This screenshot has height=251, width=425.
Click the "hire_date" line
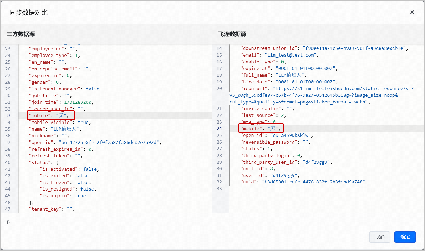[x=289, y=82]
